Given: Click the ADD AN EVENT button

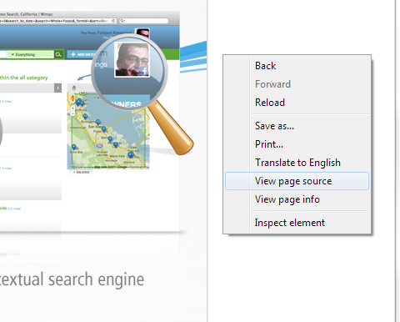Looking at the screenshot, I should (x=82, y=54).
